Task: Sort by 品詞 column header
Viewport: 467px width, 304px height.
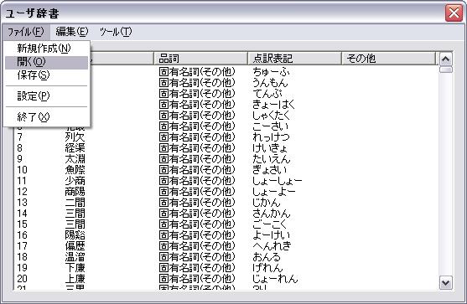Action: point(200,59)
